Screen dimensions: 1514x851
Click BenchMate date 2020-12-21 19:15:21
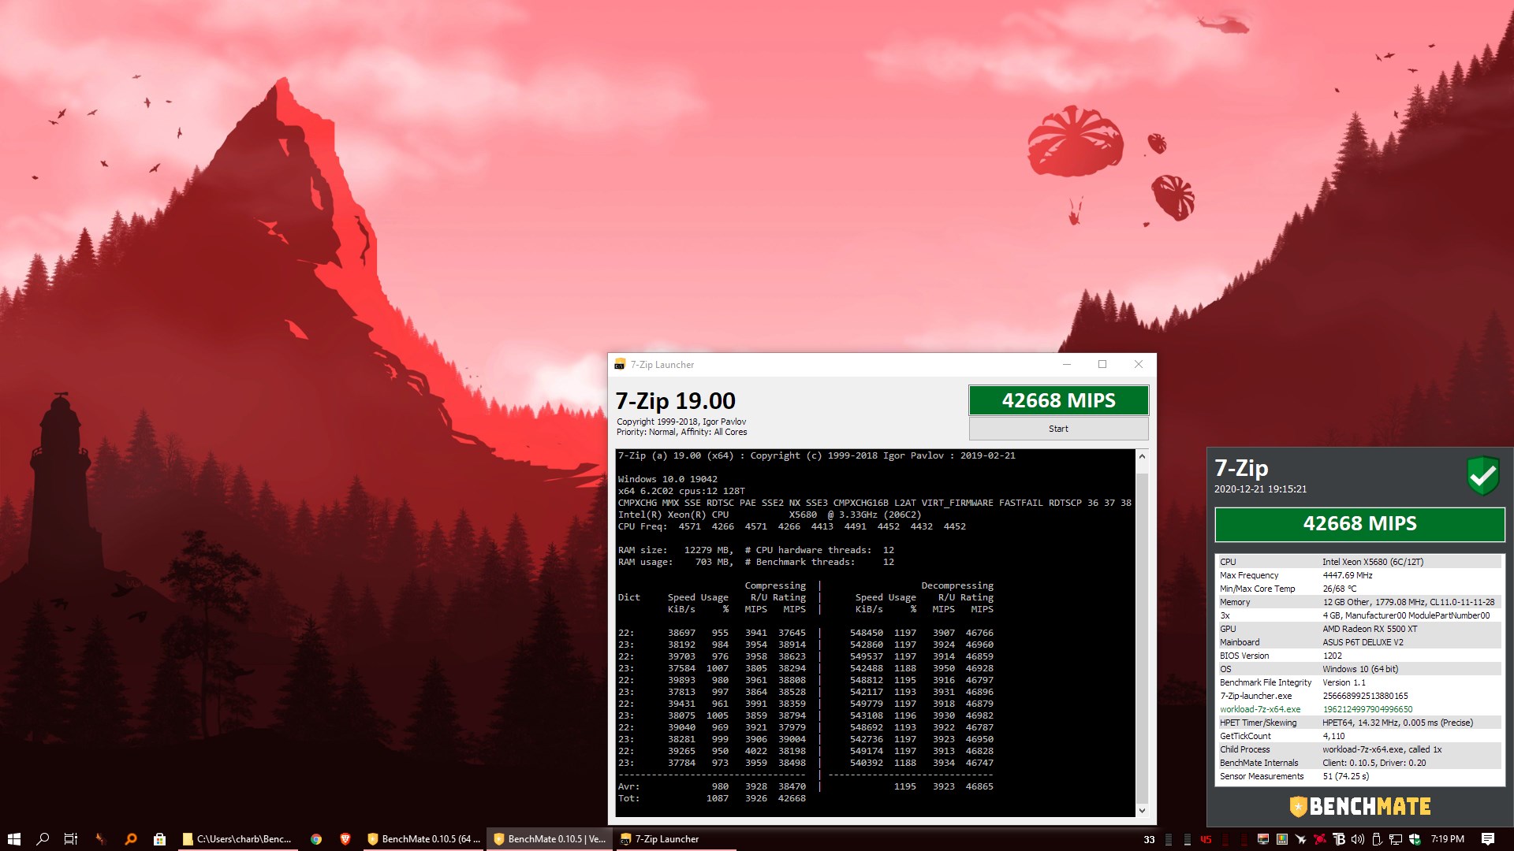1260,489
